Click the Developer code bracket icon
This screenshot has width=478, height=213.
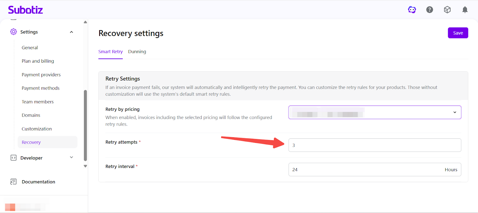(x=13, y=158)
